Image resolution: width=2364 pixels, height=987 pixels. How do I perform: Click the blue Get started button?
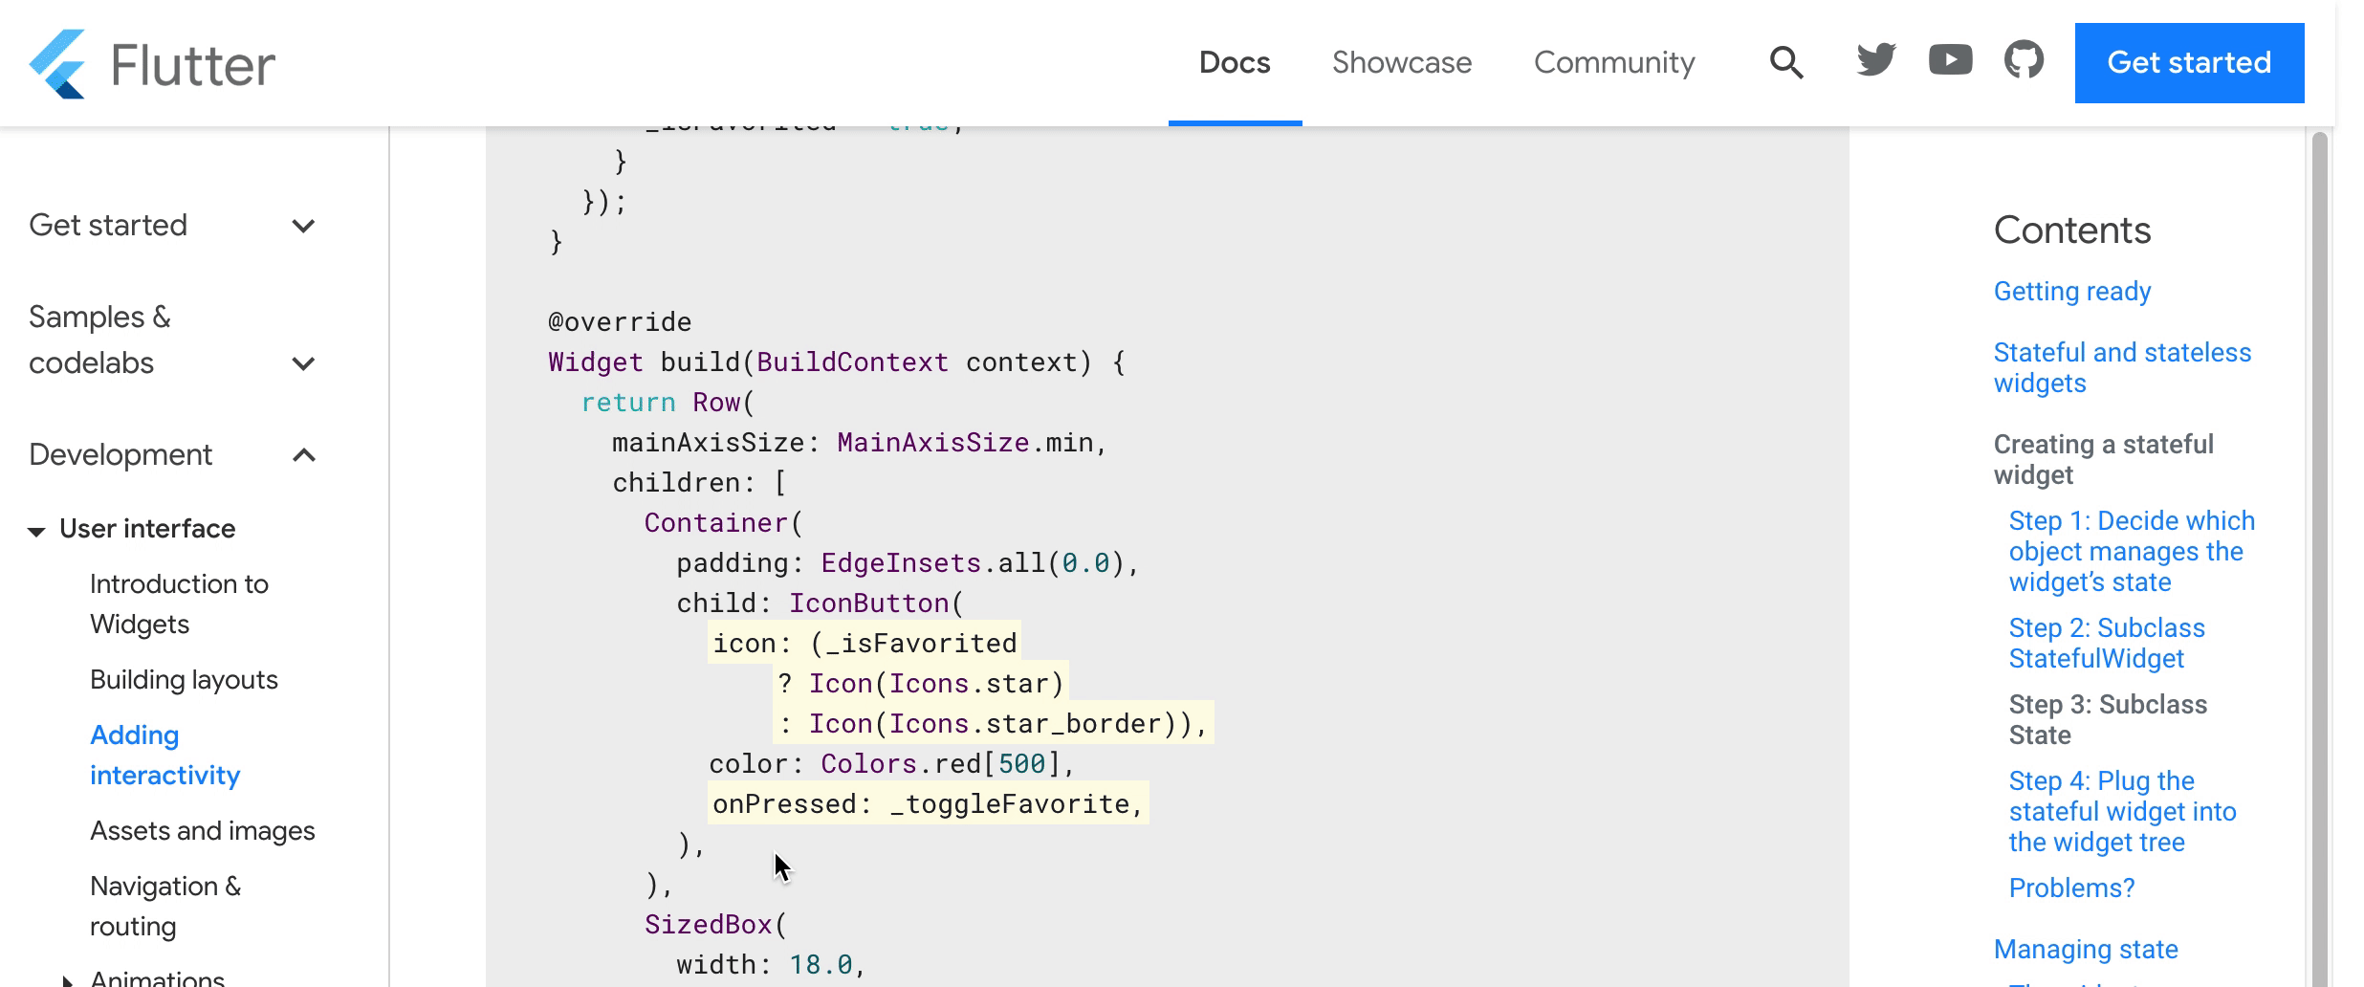2189,63
